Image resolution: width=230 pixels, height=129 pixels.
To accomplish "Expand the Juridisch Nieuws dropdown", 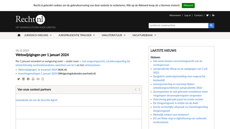I will coord(38,35).
